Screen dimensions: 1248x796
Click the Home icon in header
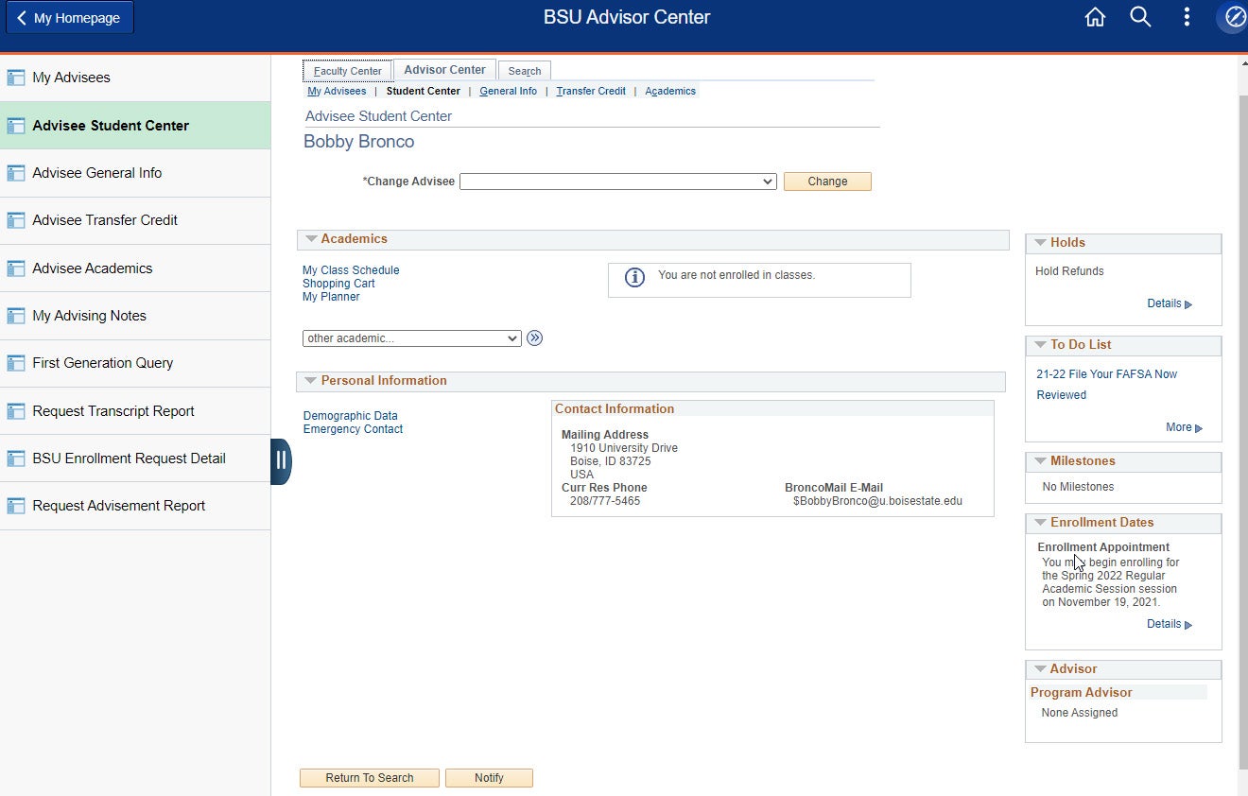1095,17
